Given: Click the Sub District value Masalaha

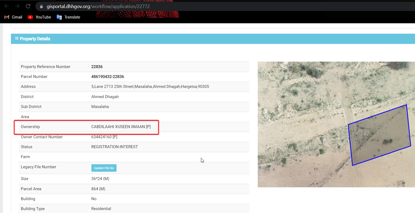Looking at the screenshot, I should click(x=100, y=107).
